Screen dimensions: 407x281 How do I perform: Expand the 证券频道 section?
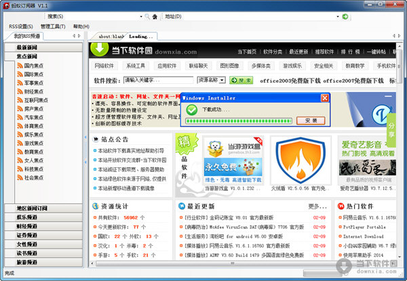43,235
